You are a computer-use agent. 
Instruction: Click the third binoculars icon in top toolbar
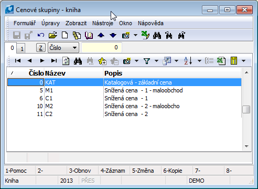coord(181,35)
